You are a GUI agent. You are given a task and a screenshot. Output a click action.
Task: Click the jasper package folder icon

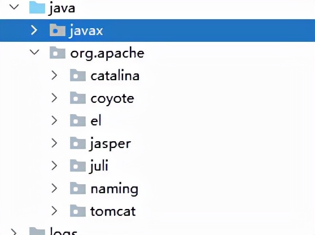(78, 143)
